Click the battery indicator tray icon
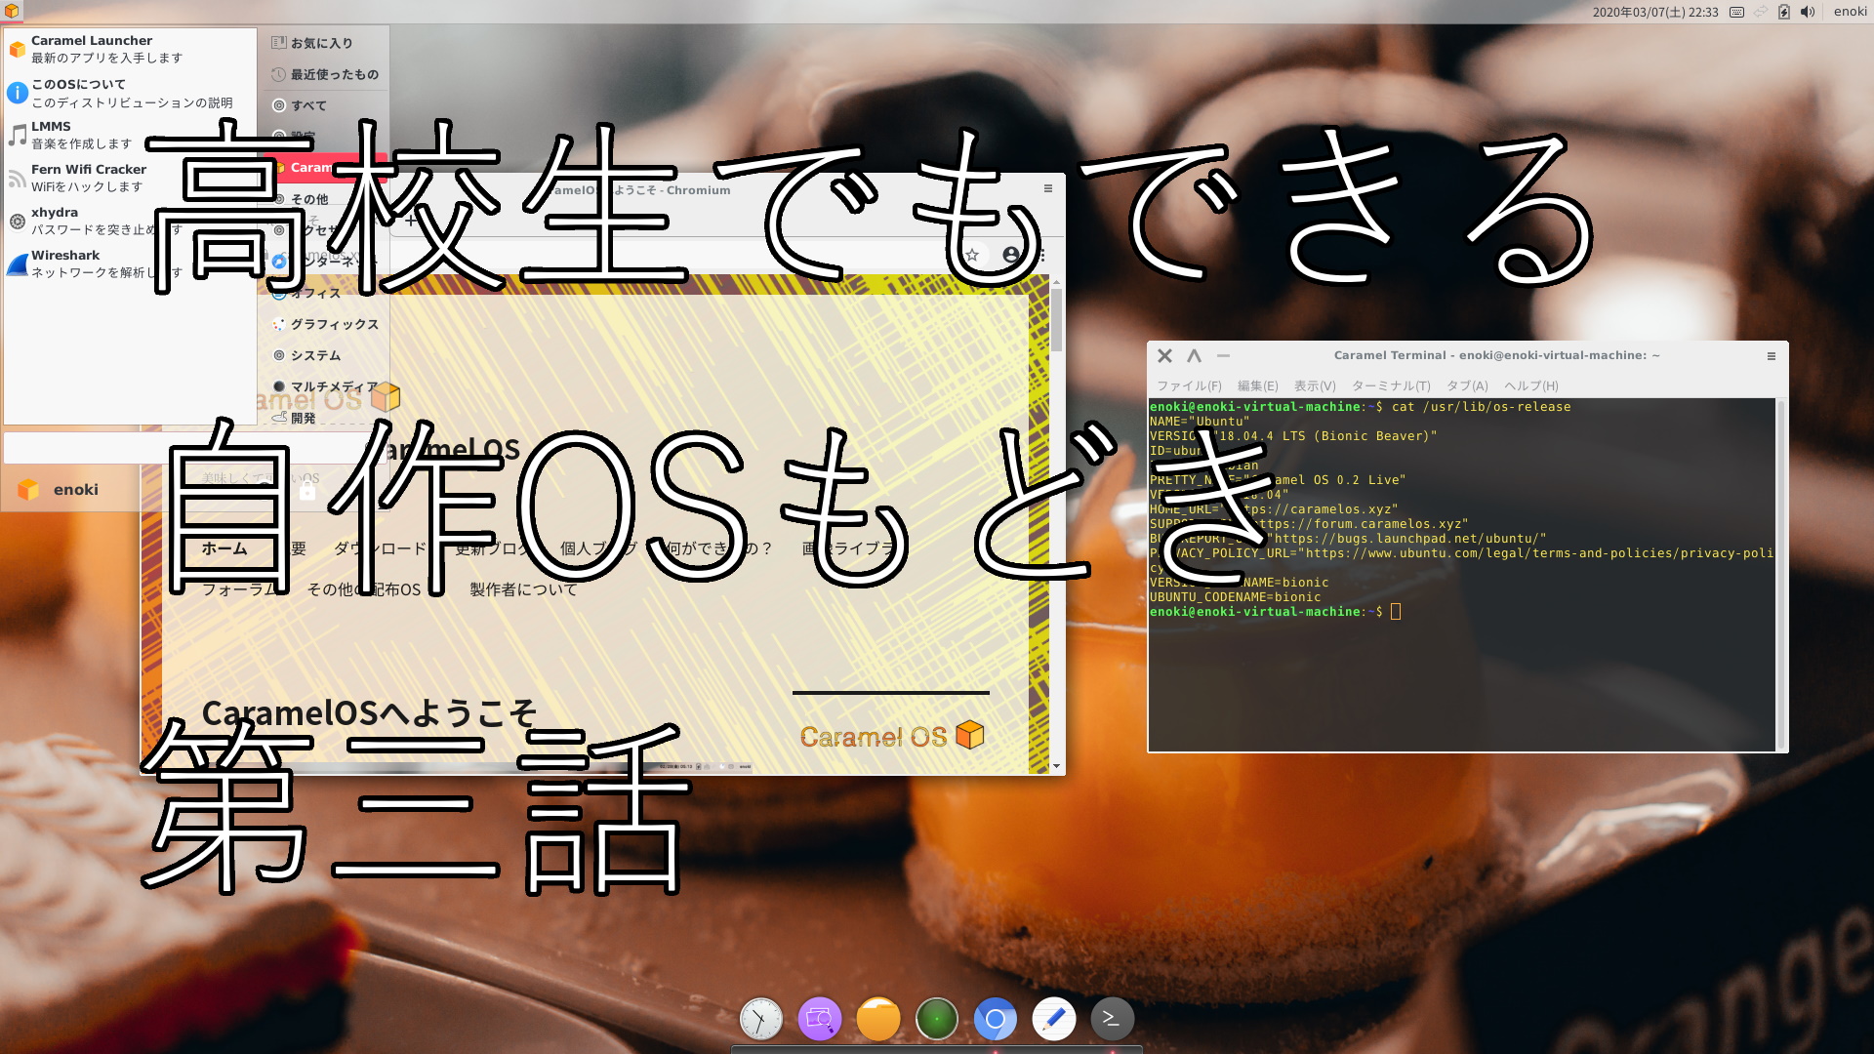Viewport: 1874px width, 1054px height. (1783, 12)
